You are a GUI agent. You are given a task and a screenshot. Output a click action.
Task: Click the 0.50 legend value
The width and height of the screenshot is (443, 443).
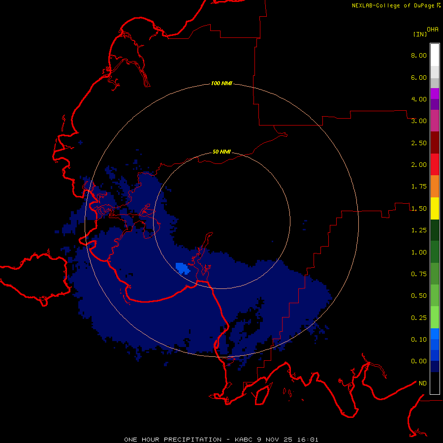[x=419, y=296]
